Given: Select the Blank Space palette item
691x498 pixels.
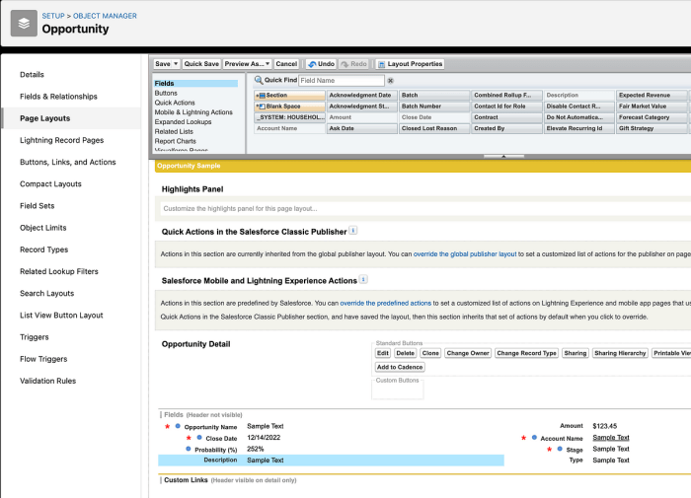Looking at the screenshot, I should click(289, 107).
